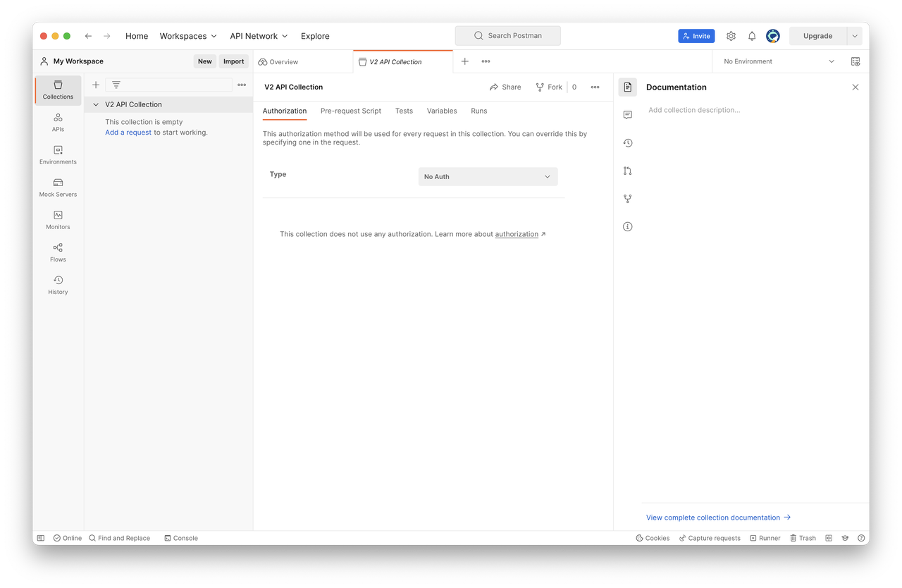Open the Mock Servers sidebar section
The width and height of the screenshot is (902, 588).
58,188
